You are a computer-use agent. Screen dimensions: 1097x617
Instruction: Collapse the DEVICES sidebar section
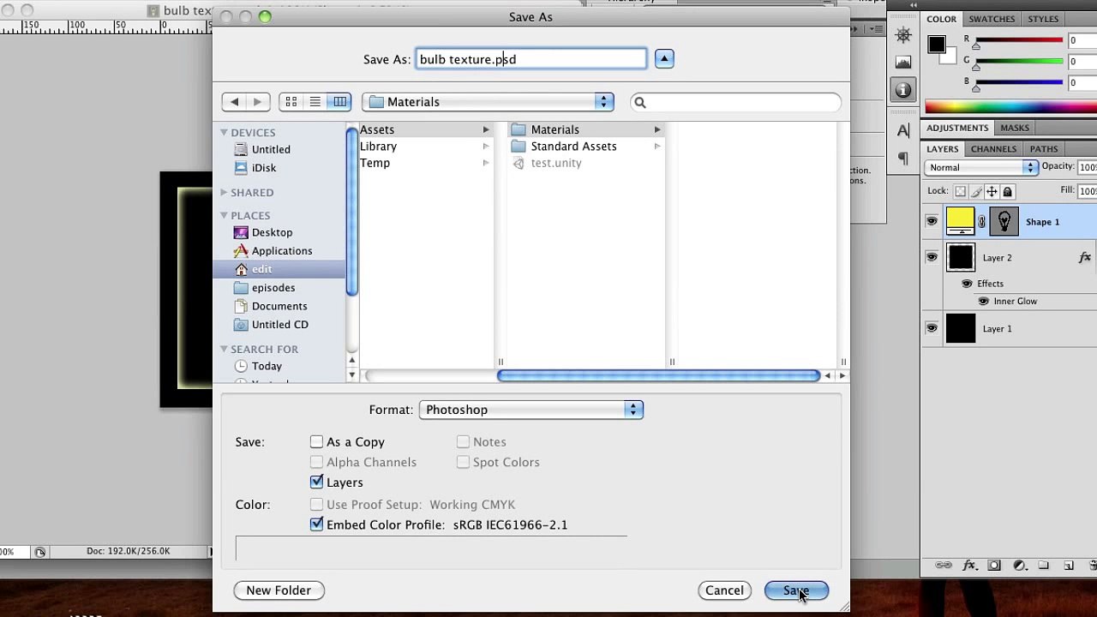click(x=224, y=132)
